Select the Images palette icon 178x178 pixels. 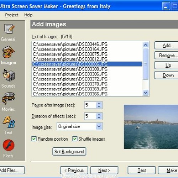(8, 52)
